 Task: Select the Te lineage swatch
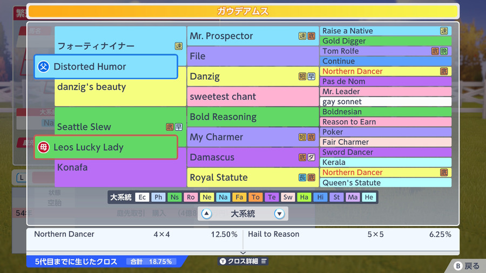pos(272,197)
